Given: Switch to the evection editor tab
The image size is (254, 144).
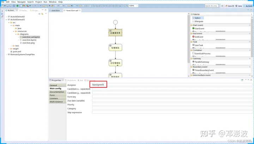Looking at the screenshot, I should (x=55, y=11).
